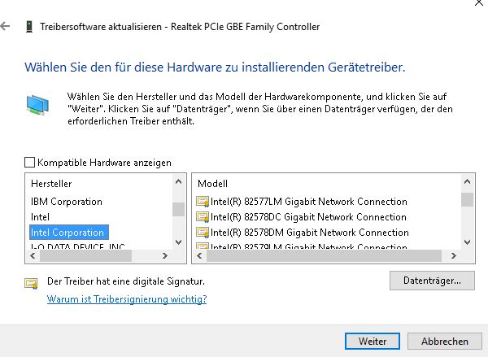This screenshot has width=488, height=357.
Task: Click Hersteller vertical scrollbar thumb
Action: [178, 209]
